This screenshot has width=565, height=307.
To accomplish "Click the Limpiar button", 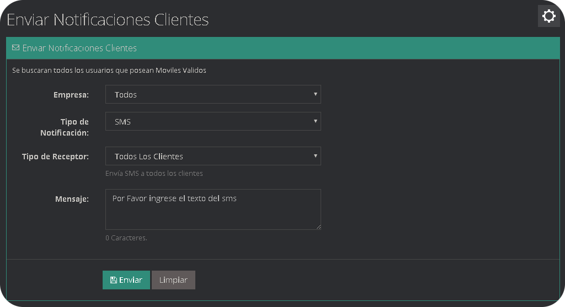I will [x=173, y=280].
